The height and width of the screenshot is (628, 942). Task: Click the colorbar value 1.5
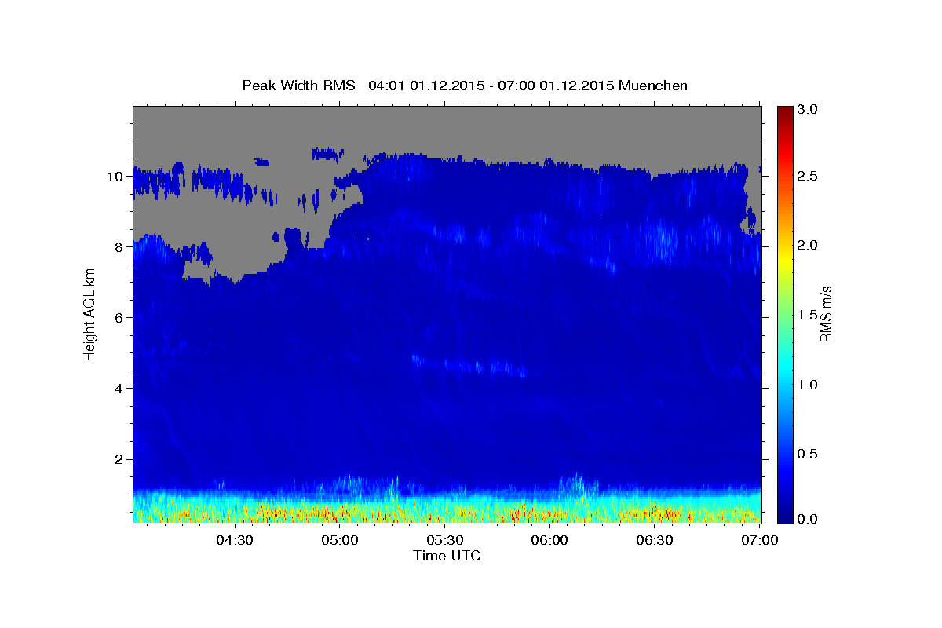[808, 315]
